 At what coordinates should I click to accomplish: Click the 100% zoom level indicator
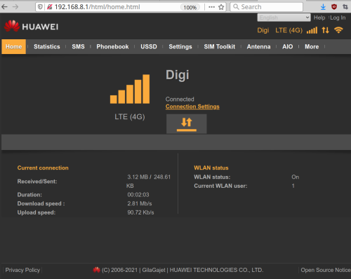point(190,7)
